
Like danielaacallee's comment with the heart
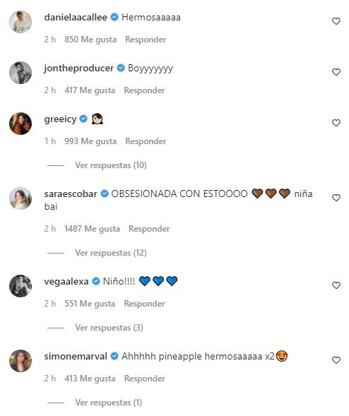(x=336, y=21)
